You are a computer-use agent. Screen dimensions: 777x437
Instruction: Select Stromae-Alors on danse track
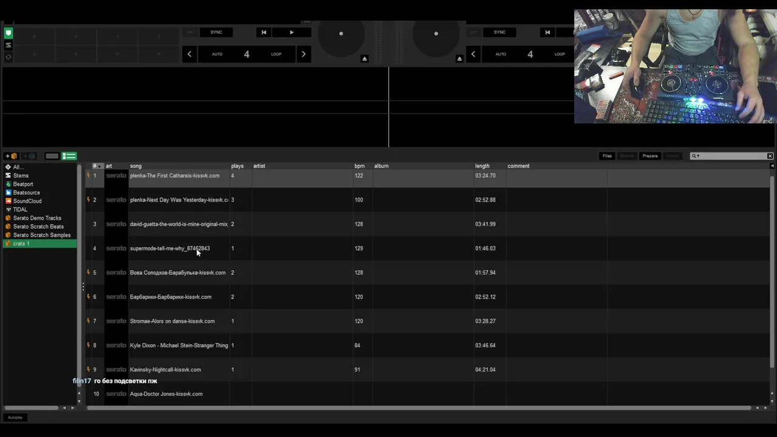click(172, 321)
